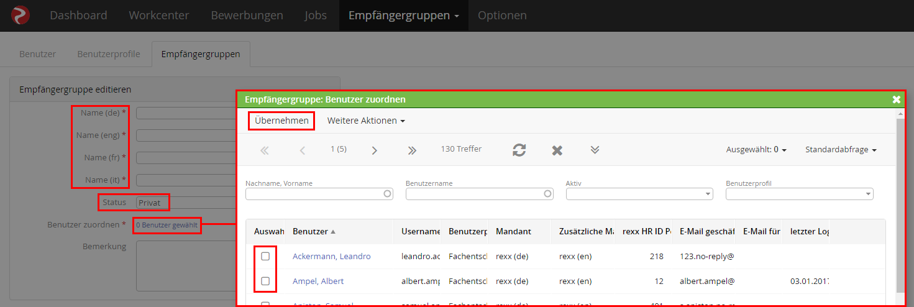Open Weitere Aktionen dropdown

click(366, 121)
